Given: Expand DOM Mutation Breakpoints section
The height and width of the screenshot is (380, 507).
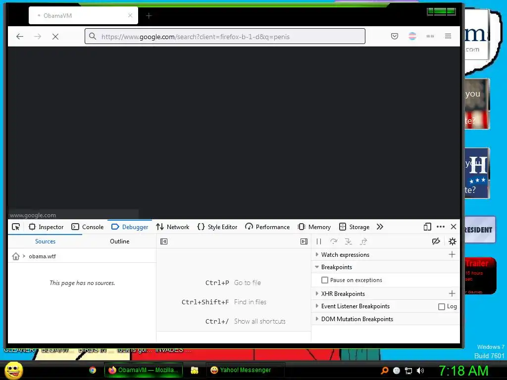Looking at the screenshot, I should (317, 319).
